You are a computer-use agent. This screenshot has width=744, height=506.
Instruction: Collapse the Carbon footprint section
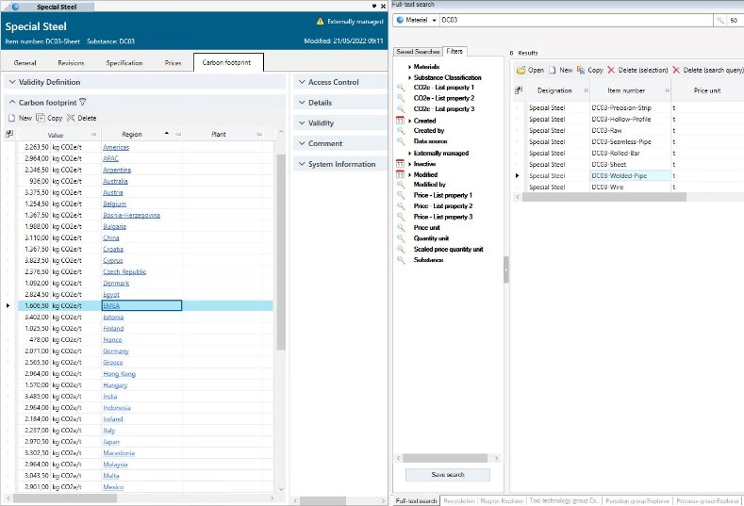coord(12,103)
